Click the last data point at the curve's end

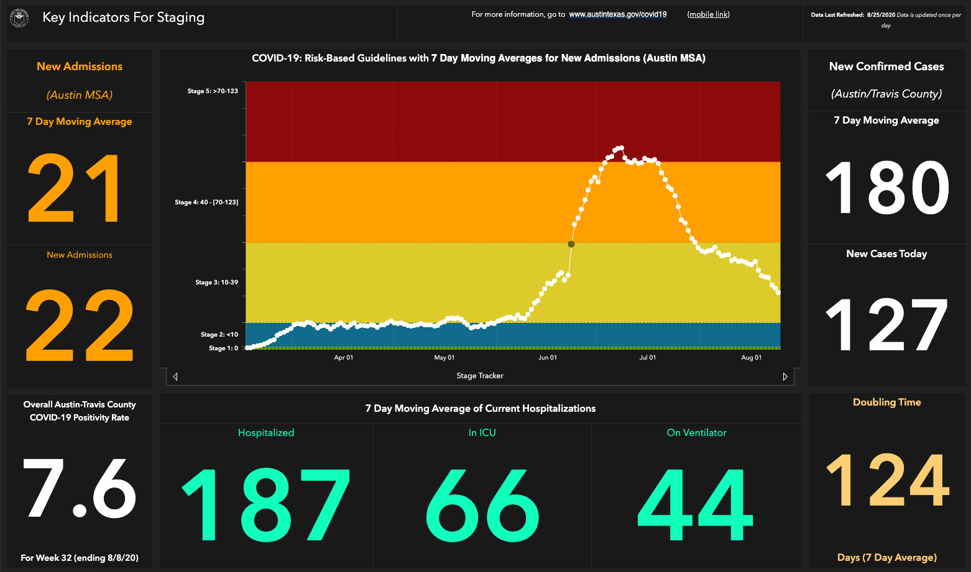tap(778, 293)
